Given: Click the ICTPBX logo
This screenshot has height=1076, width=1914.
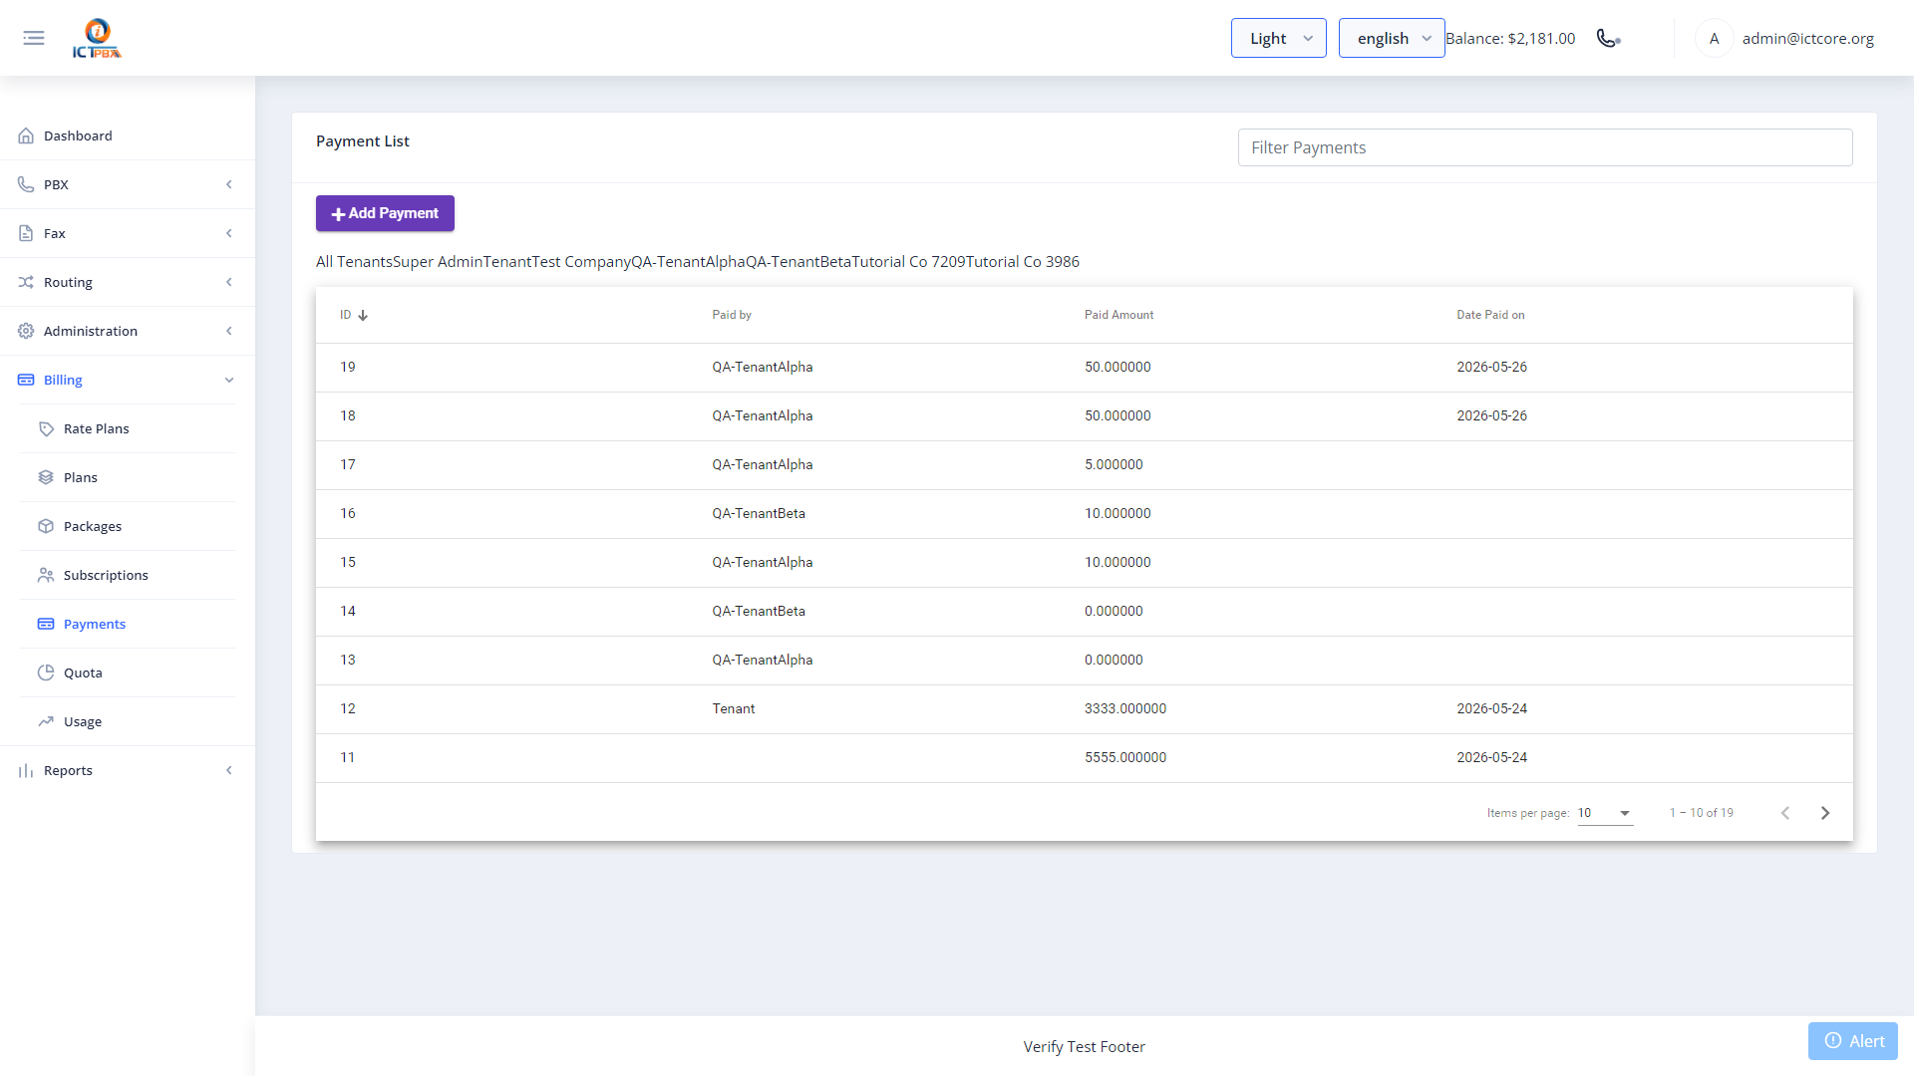Looking at the screenshot, I should [x=97, y=38].
